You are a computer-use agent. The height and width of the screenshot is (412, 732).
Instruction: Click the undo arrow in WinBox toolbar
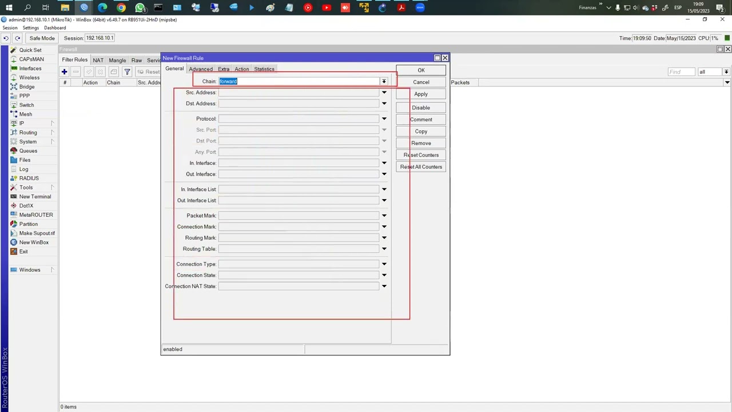coord(6,38)
